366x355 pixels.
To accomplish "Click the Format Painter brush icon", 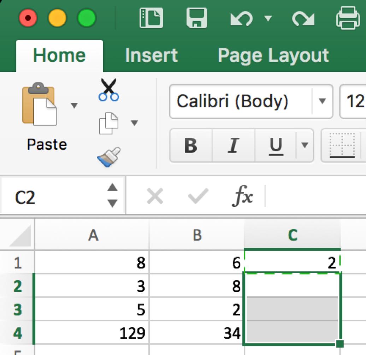I will 108,156.
